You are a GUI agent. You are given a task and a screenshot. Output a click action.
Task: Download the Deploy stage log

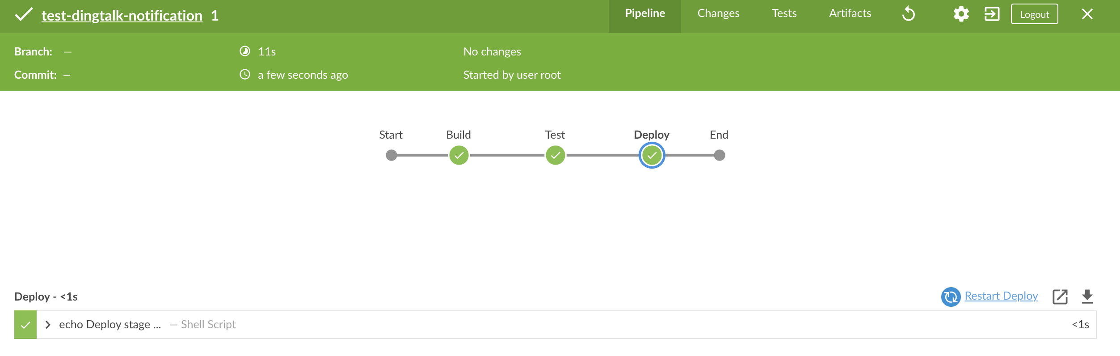tap(1087, 297)
